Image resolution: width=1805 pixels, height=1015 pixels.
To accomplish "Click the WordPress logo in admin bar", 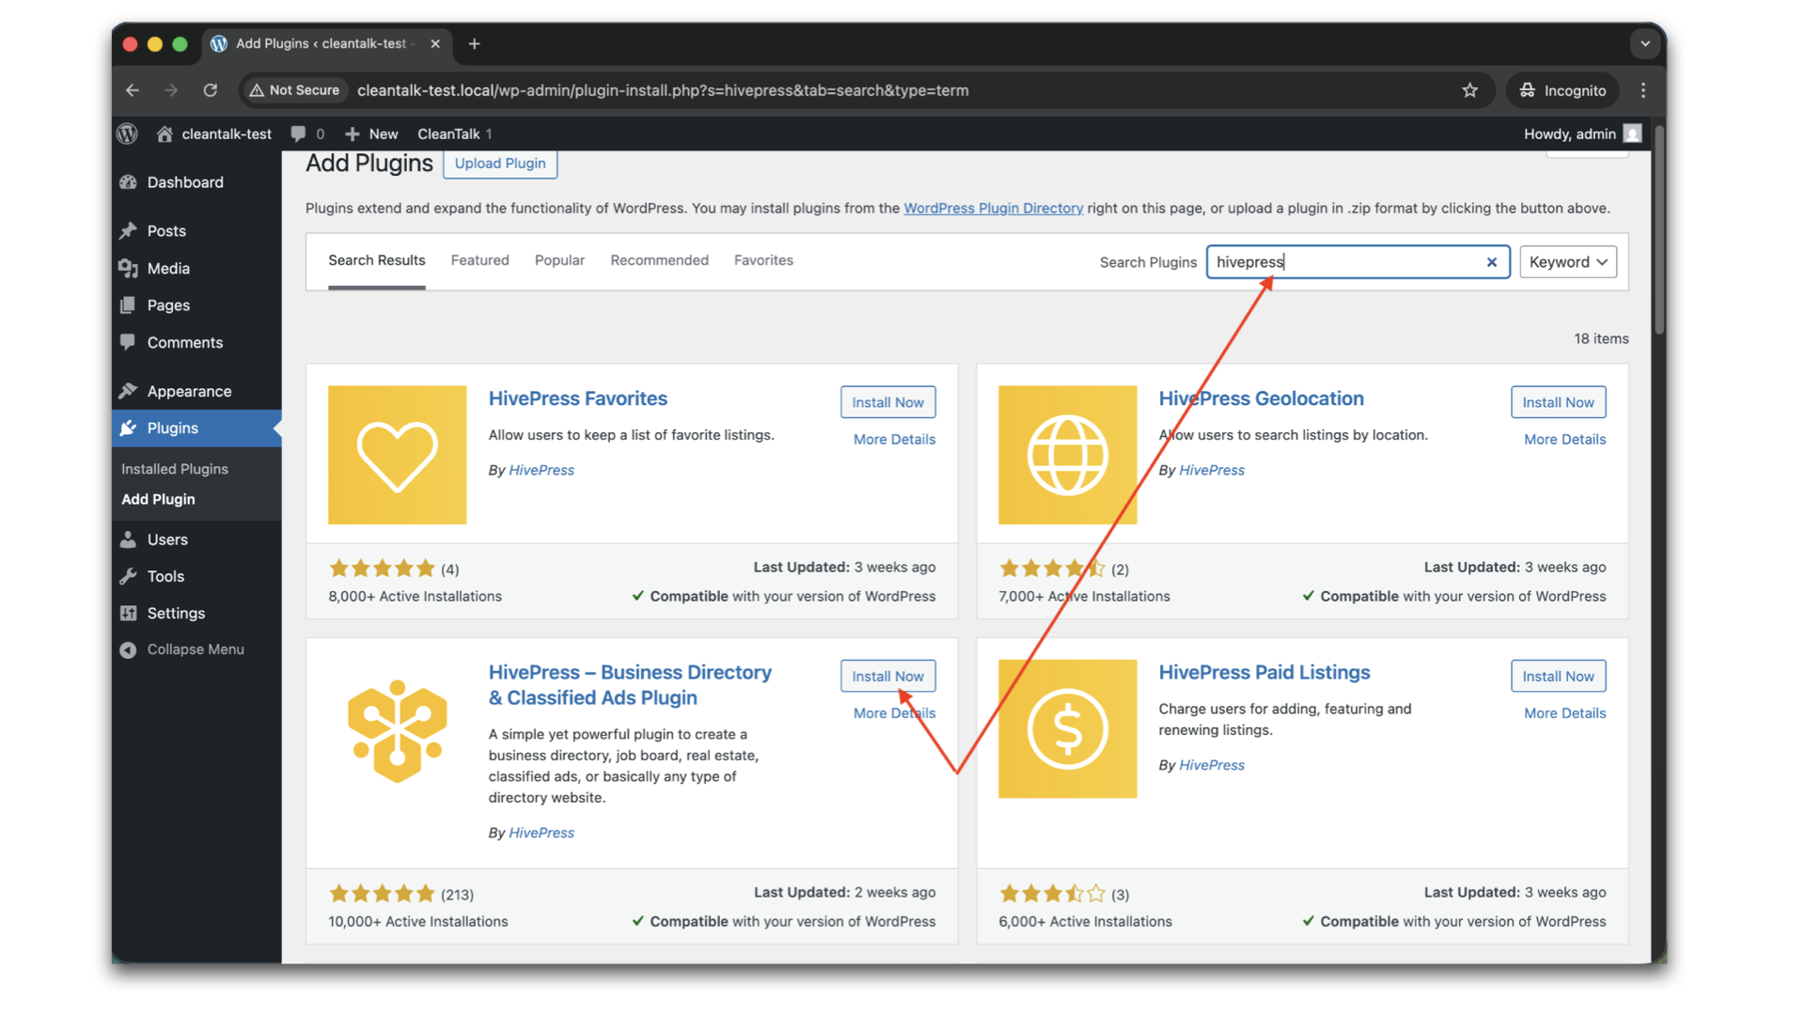I will click(x=128, y=133).
